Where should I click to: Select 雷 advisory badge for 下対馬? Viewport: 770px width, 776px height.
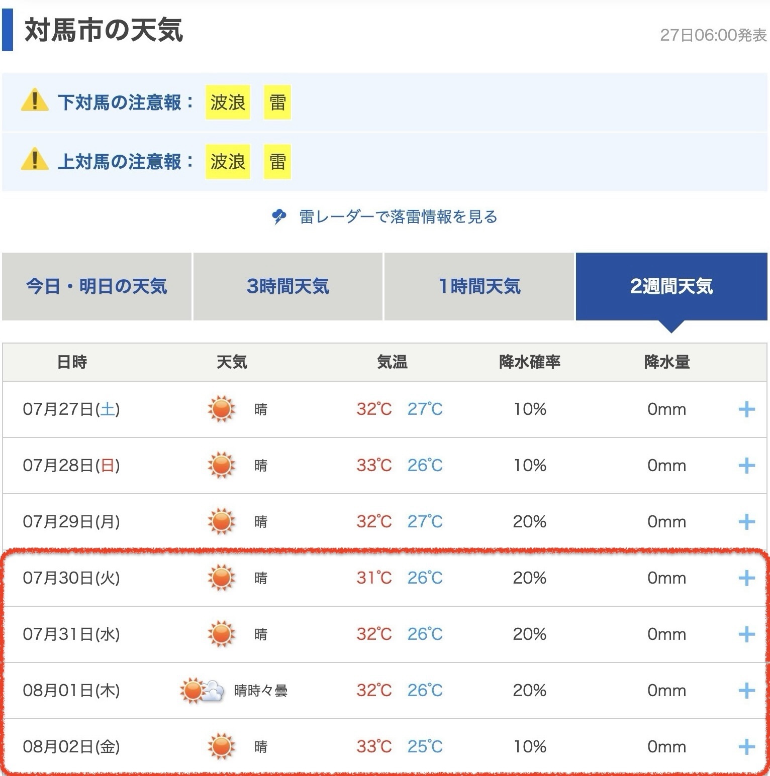pyautogui.click(x=277, y=102)
